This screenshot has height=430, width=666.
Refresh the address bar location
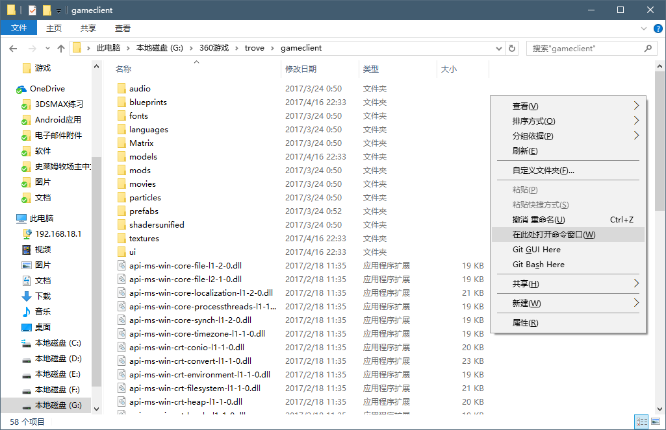coord(512,49)
